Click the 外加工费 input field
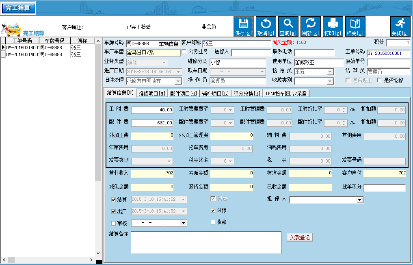Image resolution: width=413 pixels, height=265 pixels. click(x=152, y=136)
